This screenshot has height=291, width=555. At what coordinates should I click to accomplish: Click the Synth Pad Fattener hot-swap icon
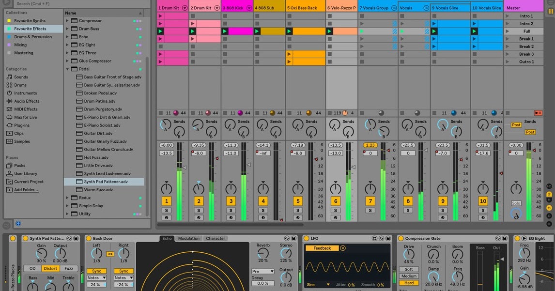click(x=69, y=239)
